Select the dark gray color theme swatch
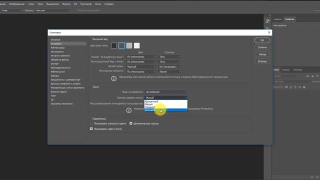320x180 pixels. (121, 45)
